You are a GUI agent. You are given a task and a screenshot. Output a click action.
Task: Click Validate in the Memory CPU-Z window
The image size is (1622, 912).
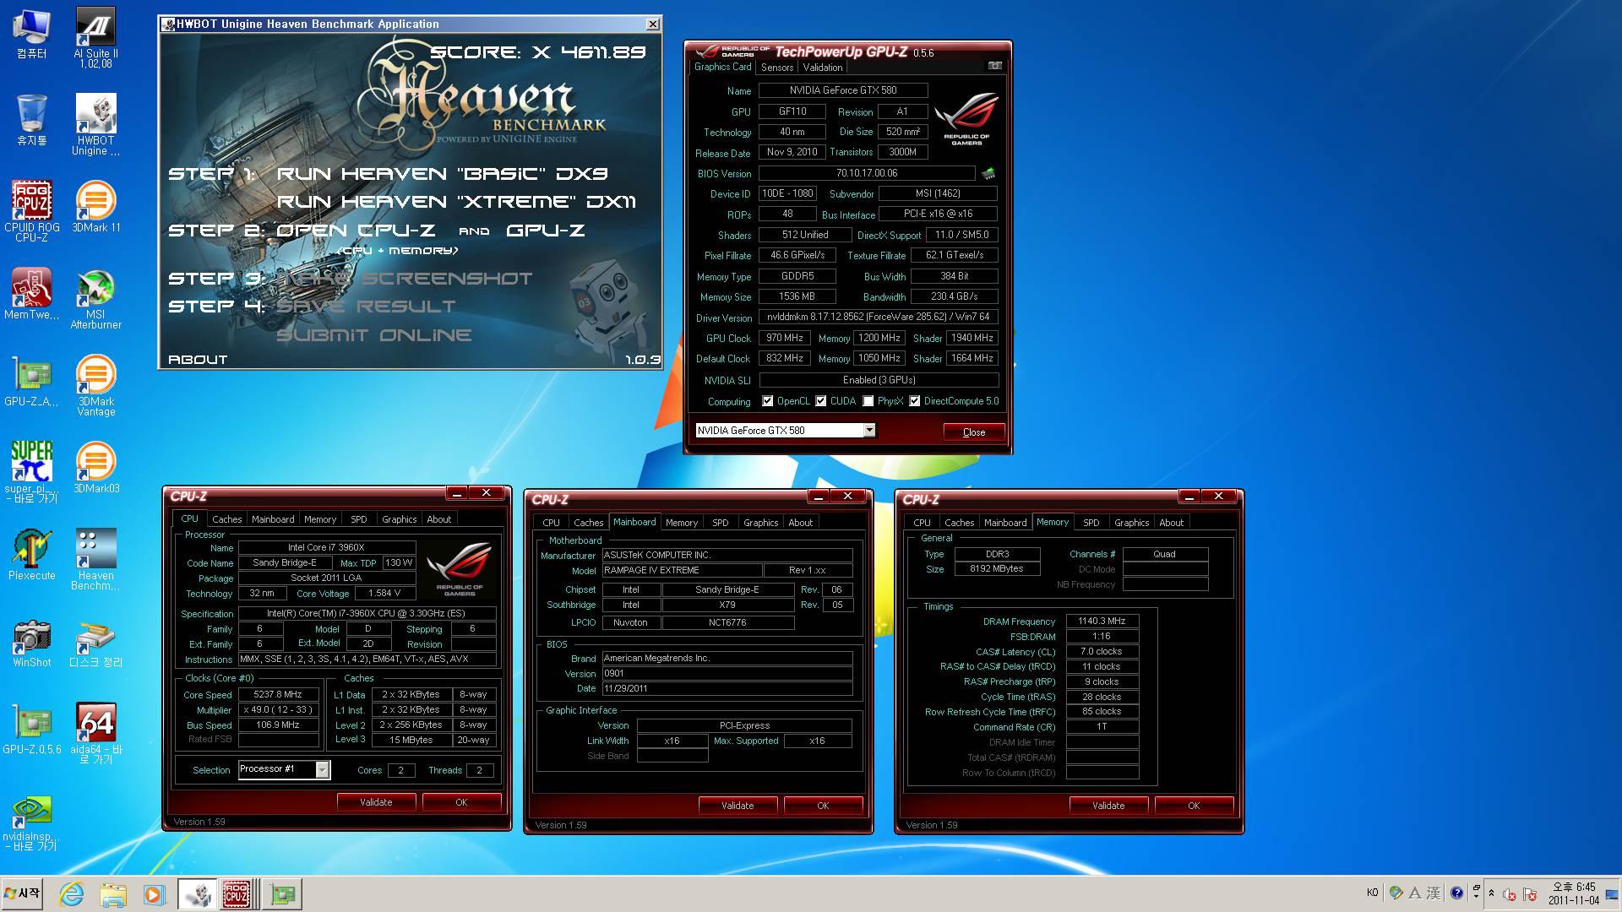tap(1108, 806)
